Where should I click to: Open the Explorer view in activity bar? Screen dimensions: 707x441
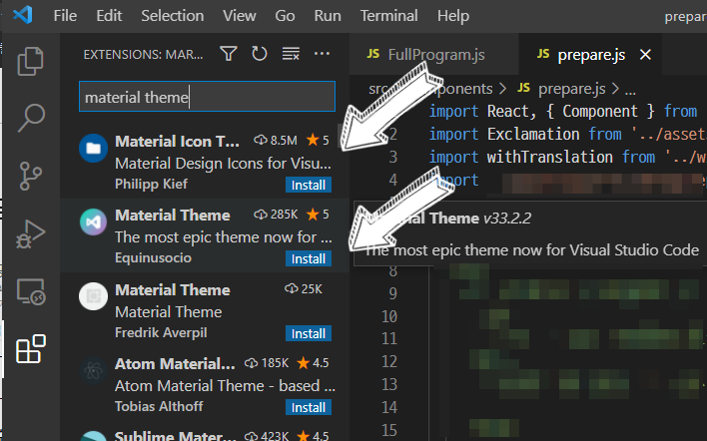pos(30,61)
